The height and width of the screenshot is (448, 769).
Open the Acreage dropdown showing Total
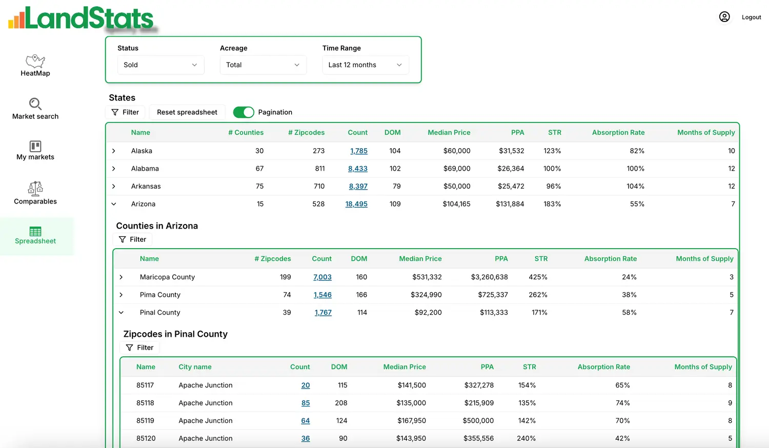coord(263,65)
